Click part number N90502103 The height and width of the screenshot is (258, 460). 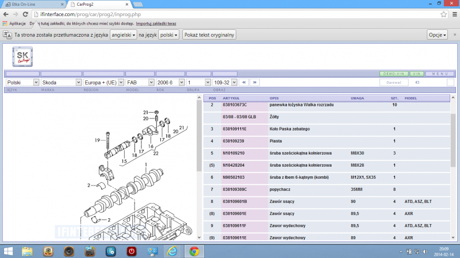point(233,178)
